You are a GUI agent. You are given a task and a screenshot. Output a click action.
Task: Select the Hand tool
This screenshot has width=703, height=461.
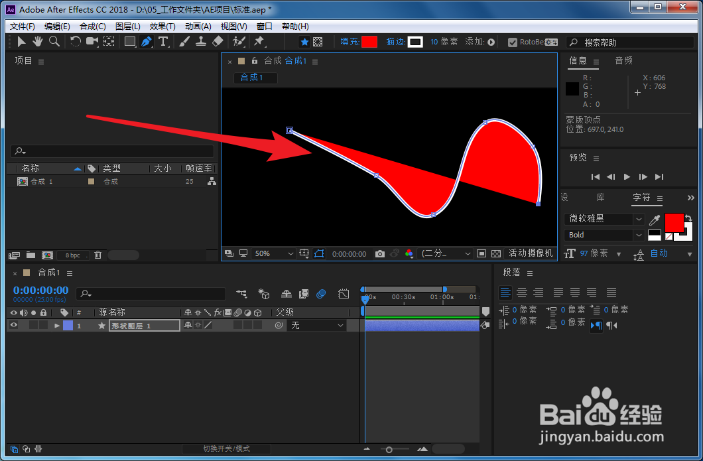pos(37,42)
